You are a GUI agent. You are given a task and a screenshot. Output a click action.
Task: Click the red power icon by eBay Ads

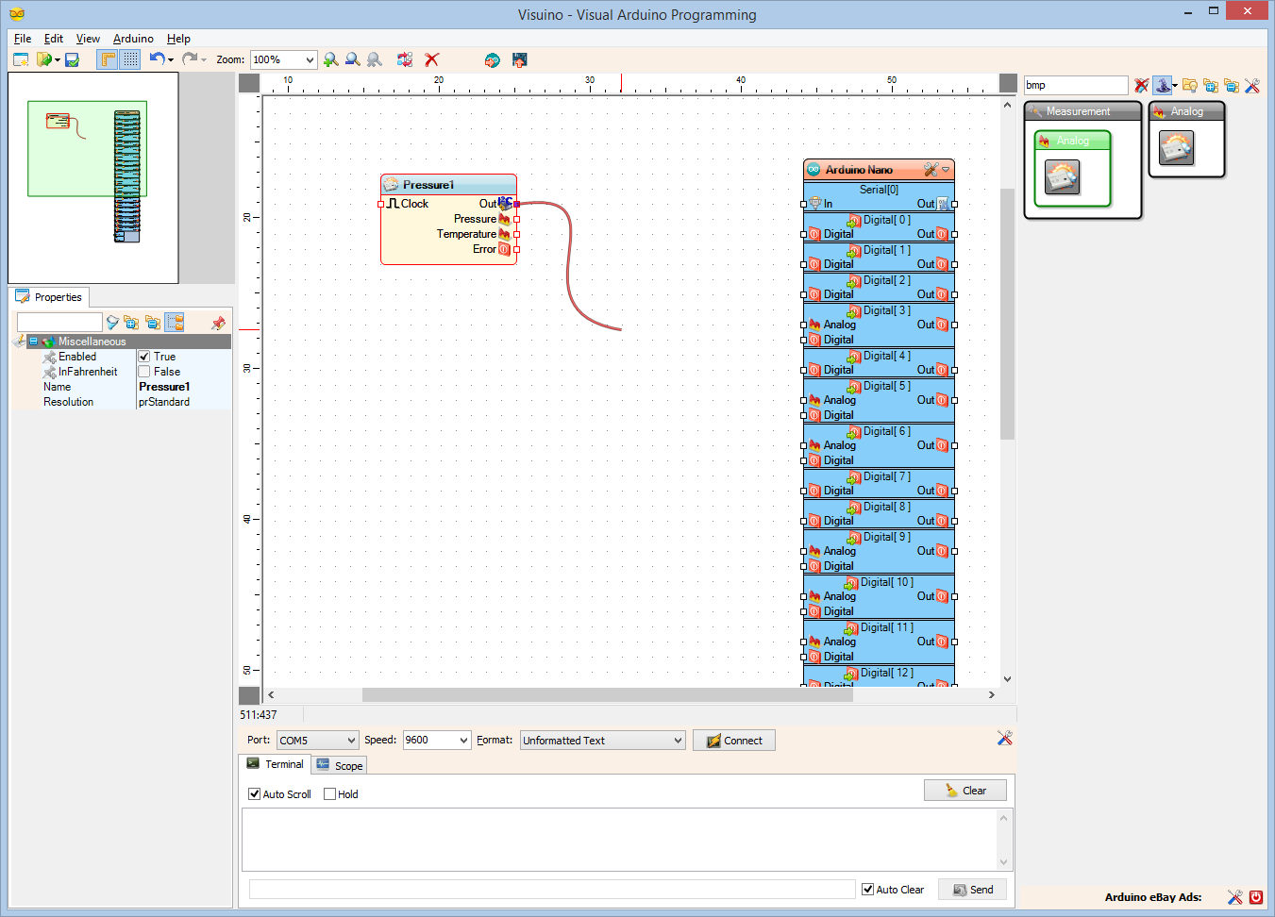coord(1256,897)
